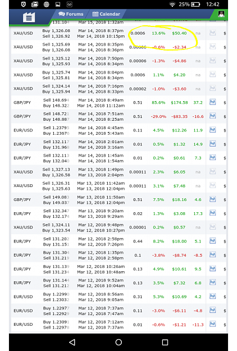Click the XAU/USD $7.48 trade row
Viewport: 237px width, 351px height.
point(118,186)
